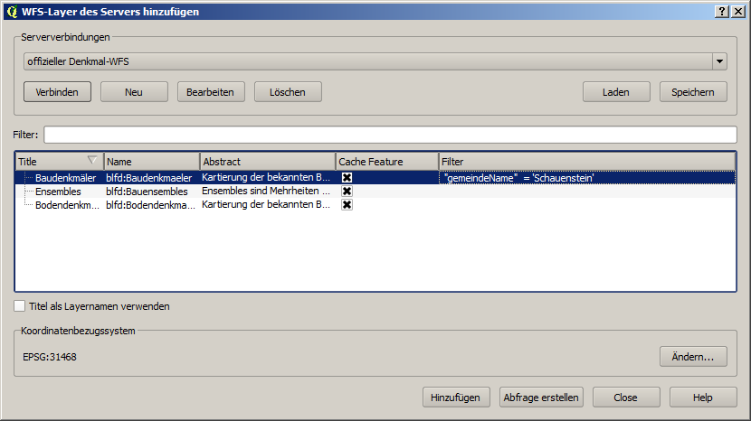Change coordinate system with Ändern

tap(693, 357)
